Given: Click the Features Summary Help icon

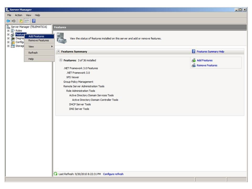Looking at the screenshot, I should coord(194,51).
